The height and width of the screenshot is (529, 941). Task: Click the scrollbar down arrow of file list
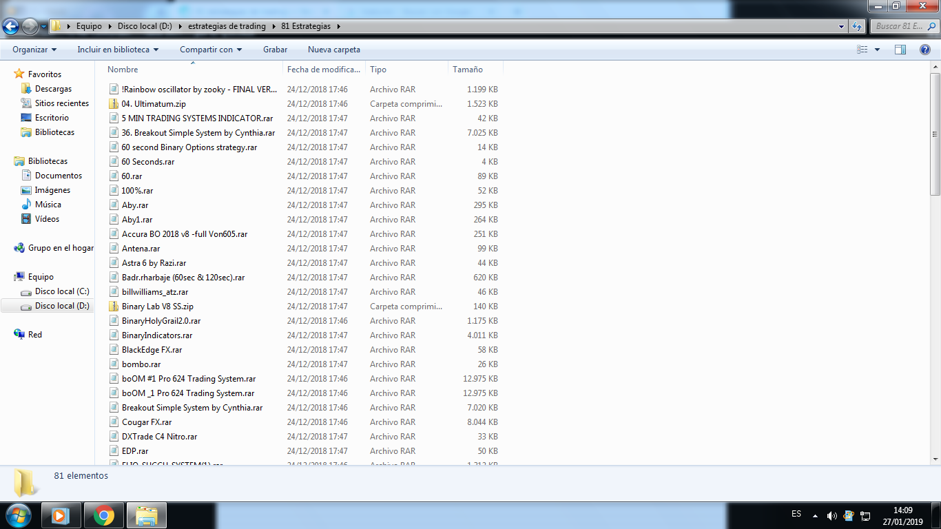click(x=935, y=459)
